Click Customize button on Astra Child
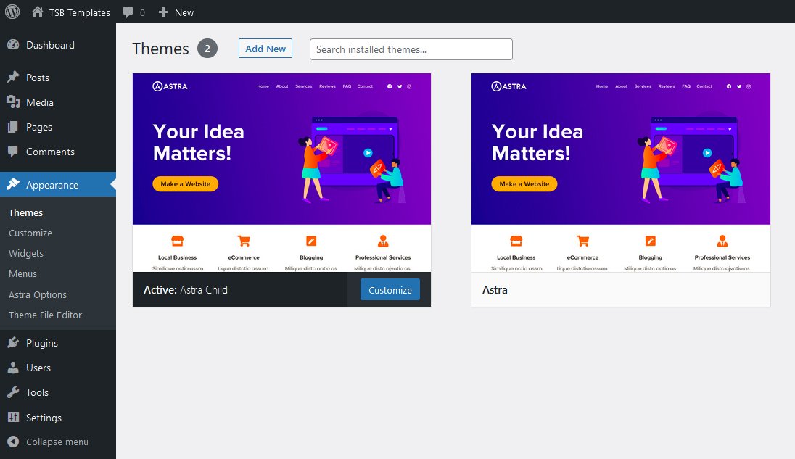The width and height of the screenshot is (795, 459). pyautogui.click(x=390, y=290)
